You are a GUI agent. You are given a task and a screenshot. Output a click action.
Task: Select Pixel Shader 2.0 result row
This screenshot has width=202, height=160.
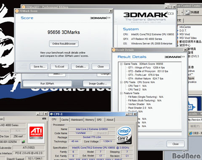click(140, 108)
